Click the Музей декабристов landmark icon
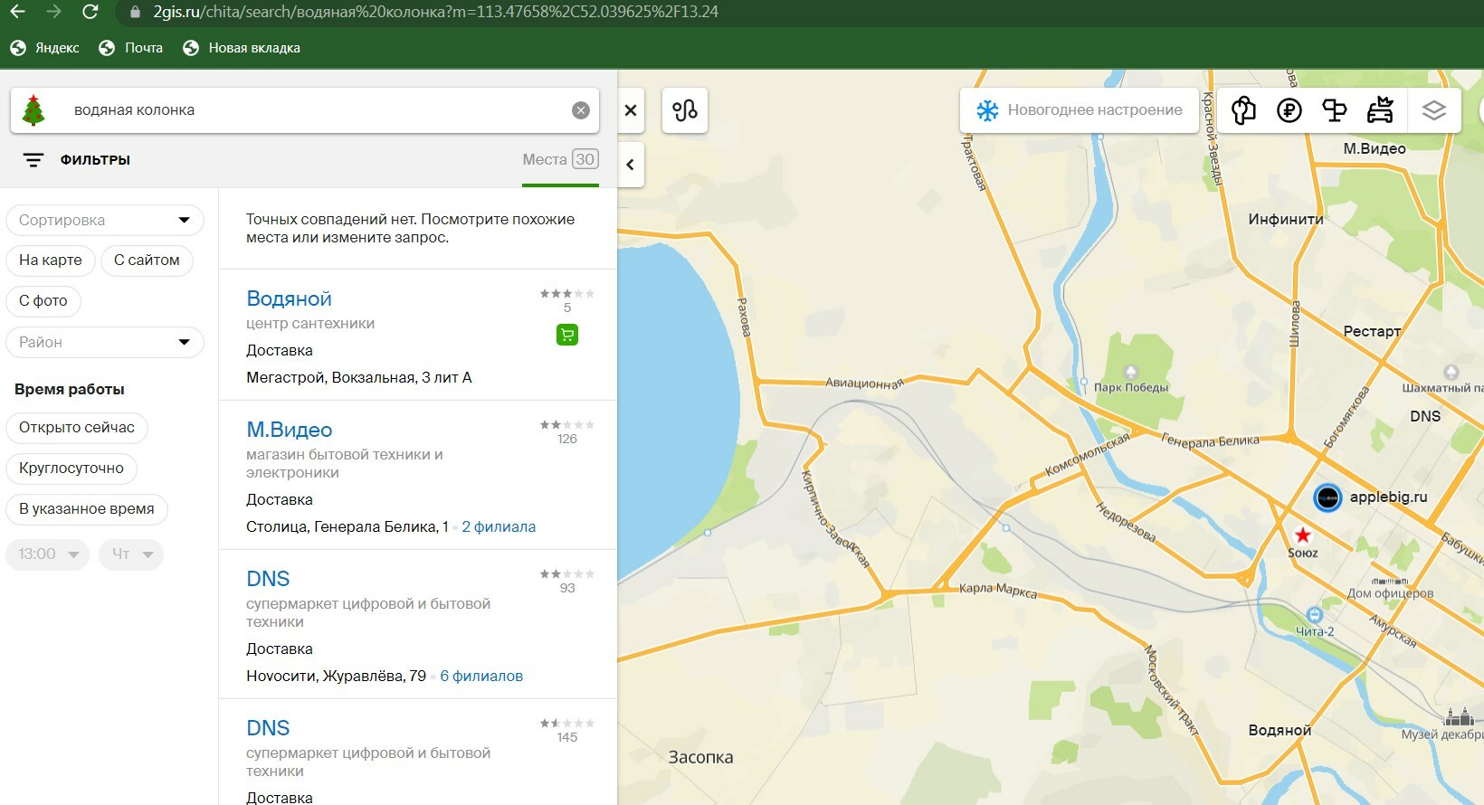The image size is (1484, 805). pyautogui.click(x=1460, y=716)
